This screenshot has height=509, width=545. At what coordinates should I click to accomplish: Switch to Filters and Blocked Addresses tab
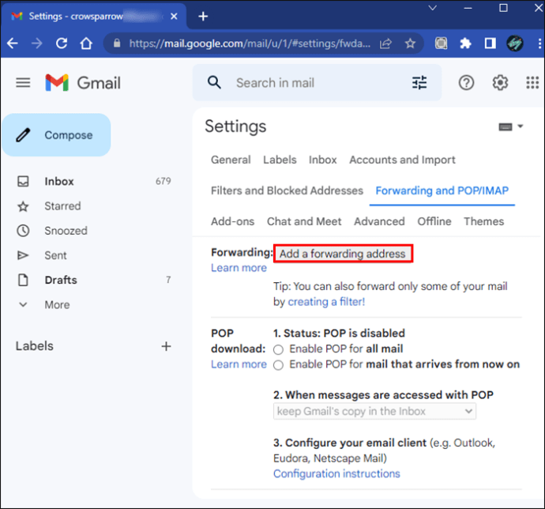(287, 190)
